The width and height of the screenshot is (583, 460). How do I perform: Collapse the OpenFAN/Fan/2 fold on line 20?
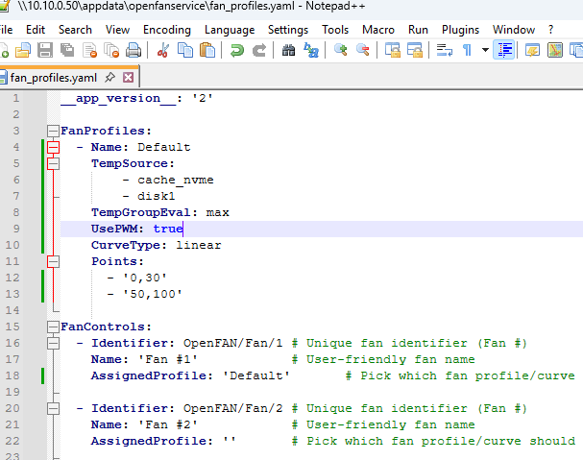pyautogui.click(x=53, y=408)
